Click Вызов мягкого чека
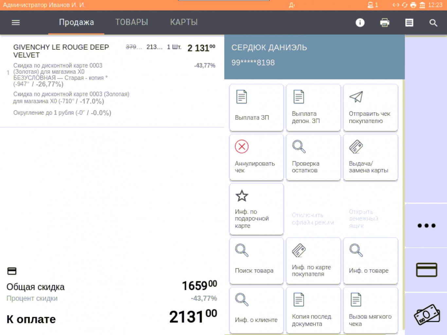The height and width of the screenshot is (335, 447). pyautogui.click(x=370, y=310)
